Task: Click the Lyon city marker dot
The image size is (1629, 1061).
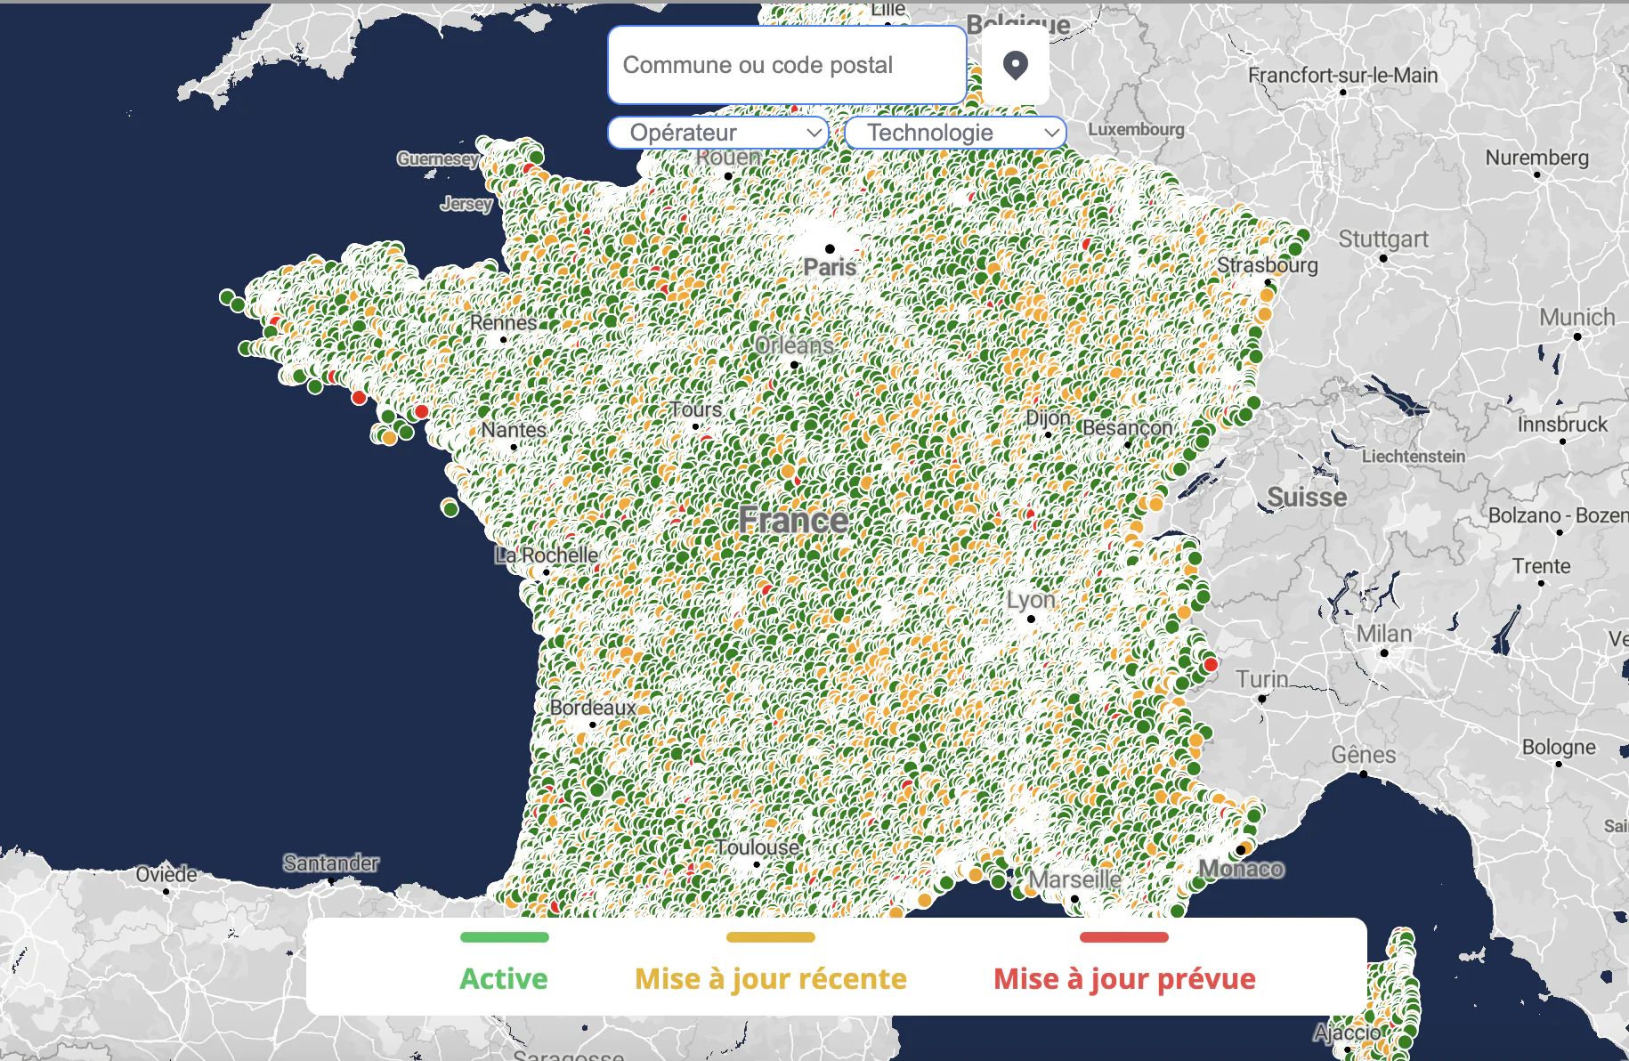Action: click(1031, 619)
